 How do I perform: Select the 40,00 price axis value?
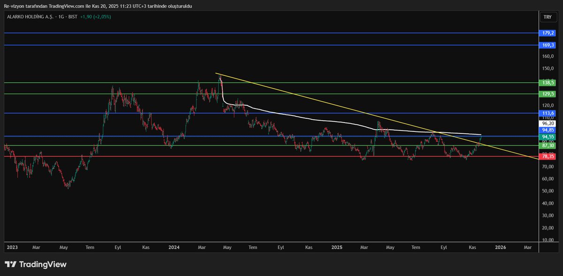pos(548,203)
